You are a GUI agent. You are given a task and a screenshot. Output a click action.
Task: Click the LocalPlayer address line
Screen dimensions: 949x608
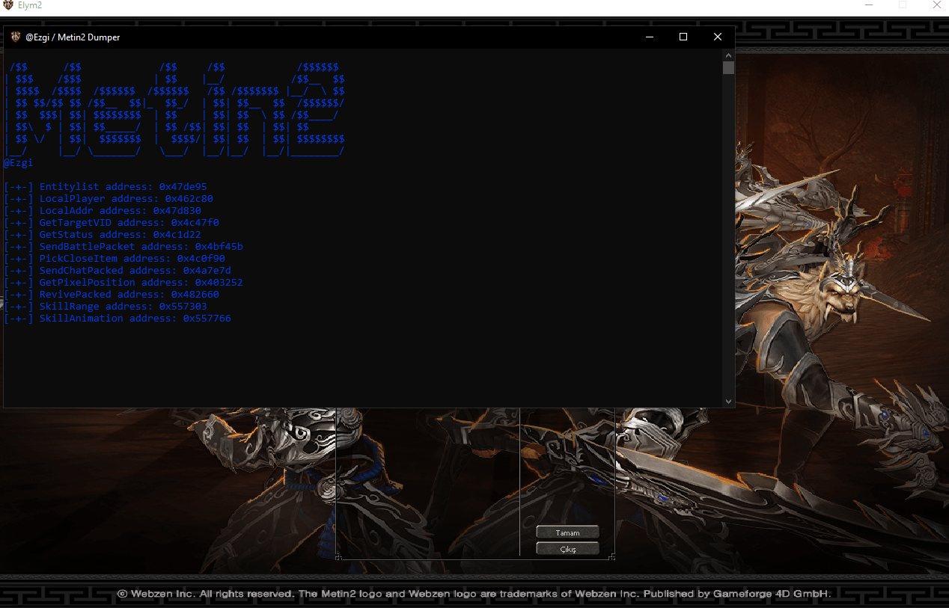click(x=109, y=199)
